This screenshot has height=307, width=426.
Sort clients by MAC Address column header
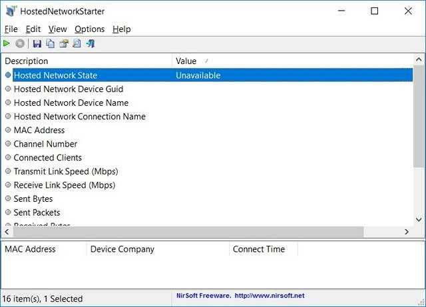point(45,249)
